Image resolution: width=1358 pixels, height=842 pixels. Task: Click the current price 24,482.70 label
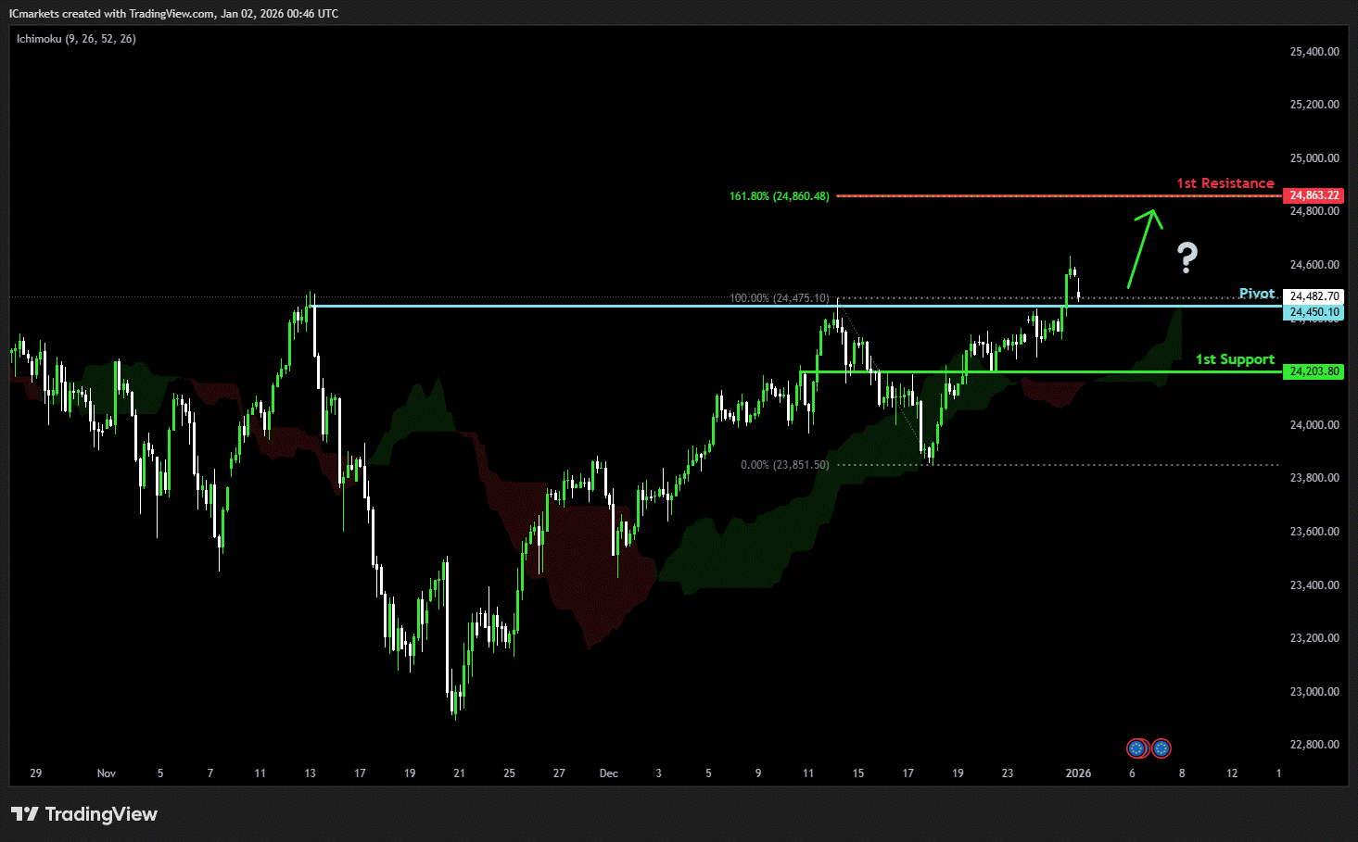[1314, 296]
